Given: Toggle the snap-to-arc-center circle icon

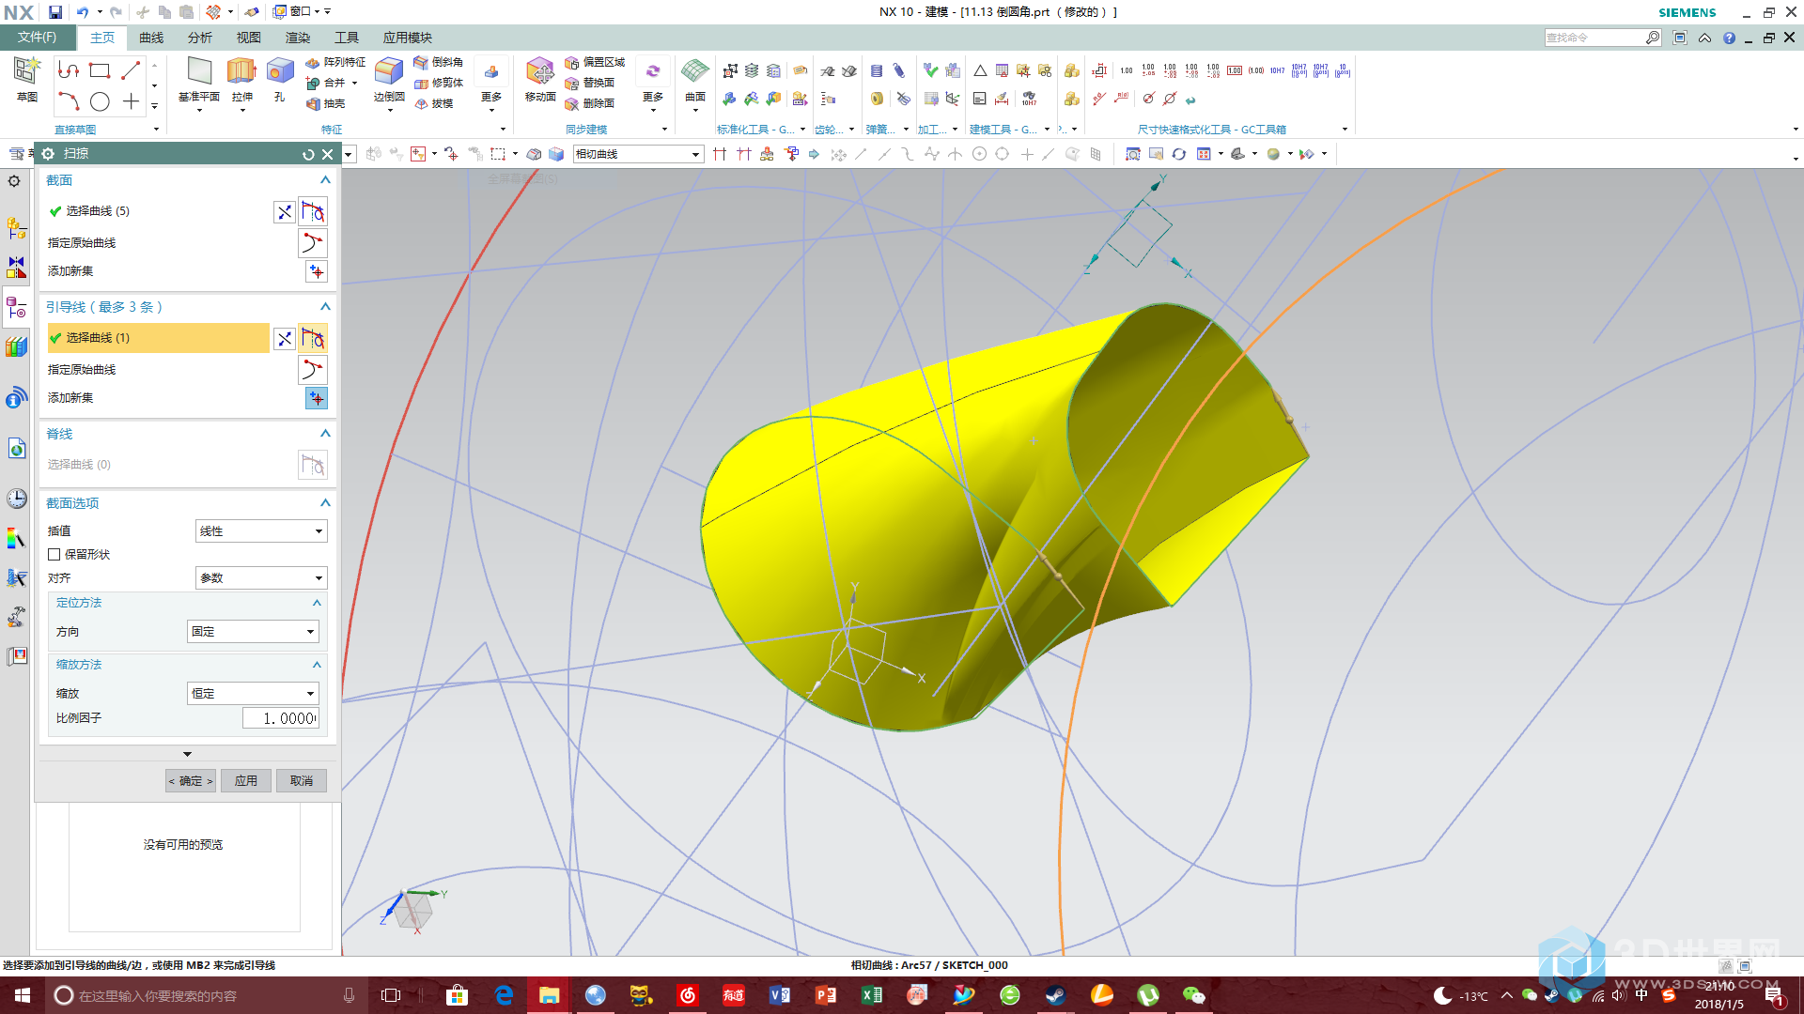Looking at the screenshot, I should (x=979, y=154).
